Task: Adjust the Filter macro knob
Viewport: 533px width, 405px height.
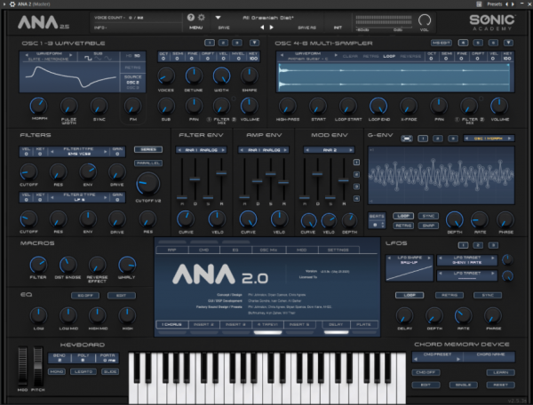Action: click(x=38, y=265)
